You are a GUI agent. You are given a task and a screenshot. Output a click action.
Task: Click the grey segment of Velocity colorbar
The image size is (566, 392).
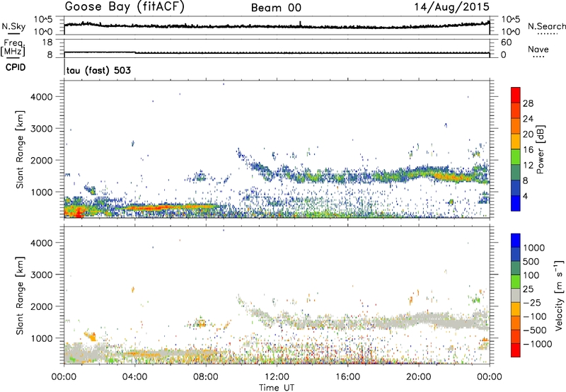(516, 295)
